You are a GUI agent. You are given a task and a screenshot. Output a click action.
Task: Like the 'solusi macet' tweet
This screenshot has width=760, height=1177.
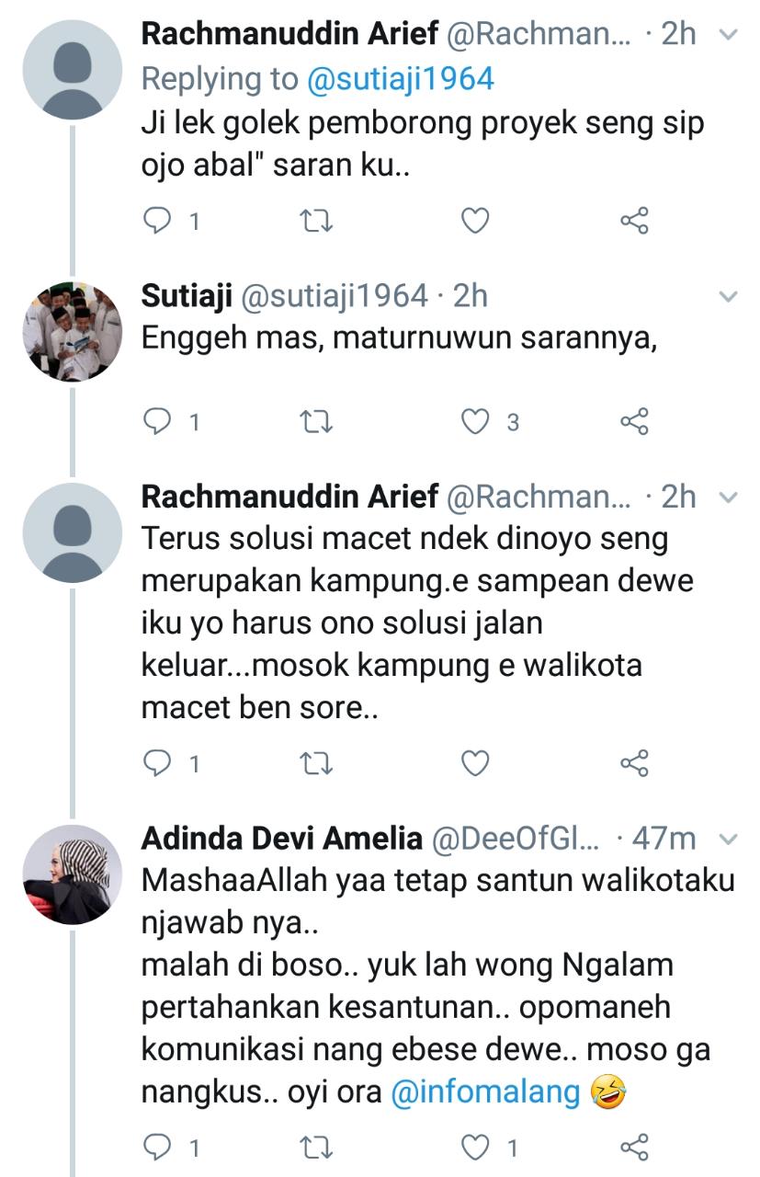475,763
